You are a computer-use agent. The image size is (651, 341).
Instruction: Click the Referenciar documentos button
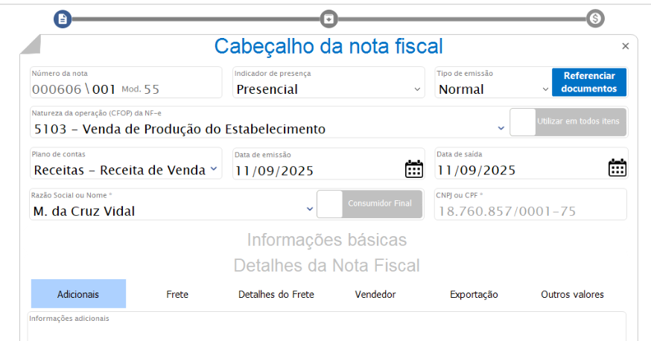coord(588,82)
